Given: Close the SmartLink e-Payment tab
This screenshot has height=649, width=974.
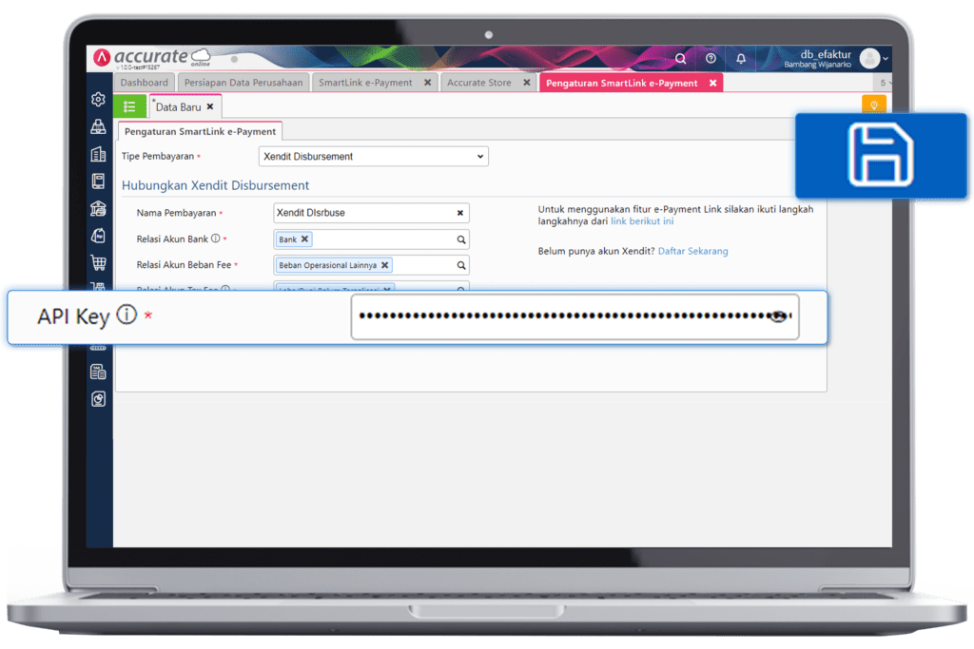Looking at the screenshot, I should click(427, 83).
